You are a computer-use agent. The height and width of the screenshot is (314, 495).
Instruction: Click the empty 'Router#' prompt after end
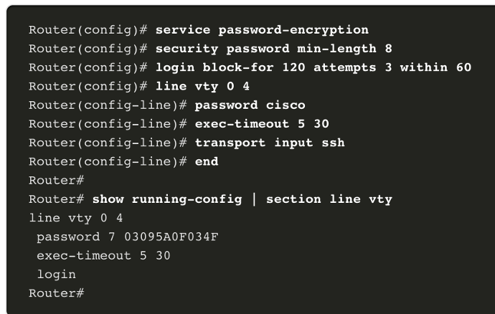tap(57, 181)
